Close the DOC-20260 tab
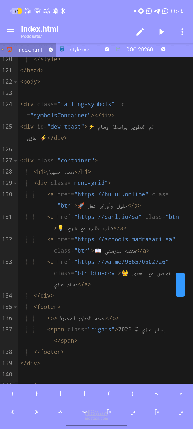Screen dimensions: 193x429 (163, 49)
